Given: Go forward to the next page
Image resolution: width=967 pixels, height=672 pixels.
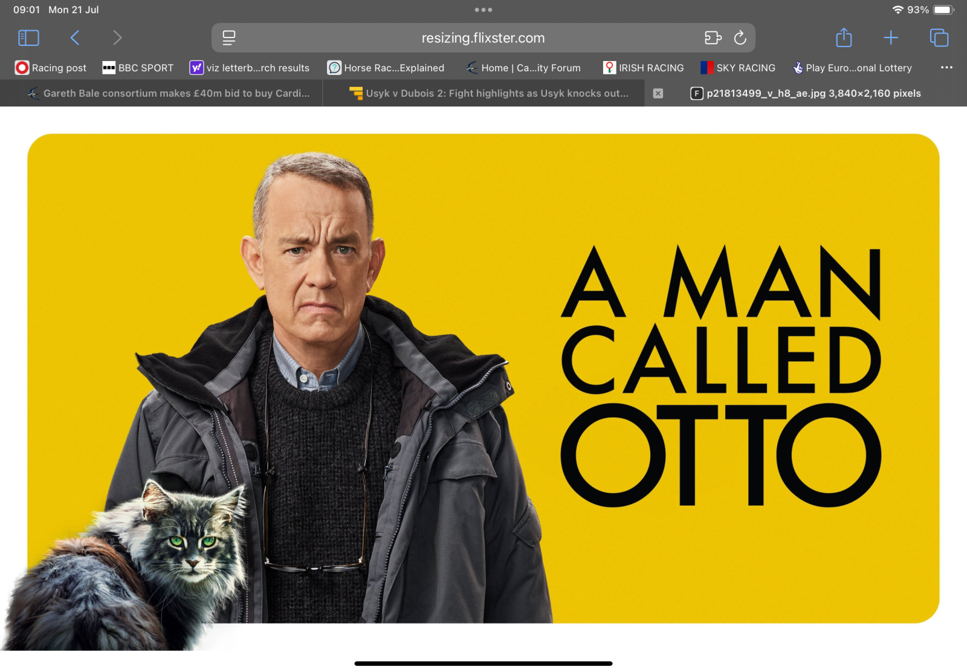Looking at the screenshot, I should (x=117, y=38).
